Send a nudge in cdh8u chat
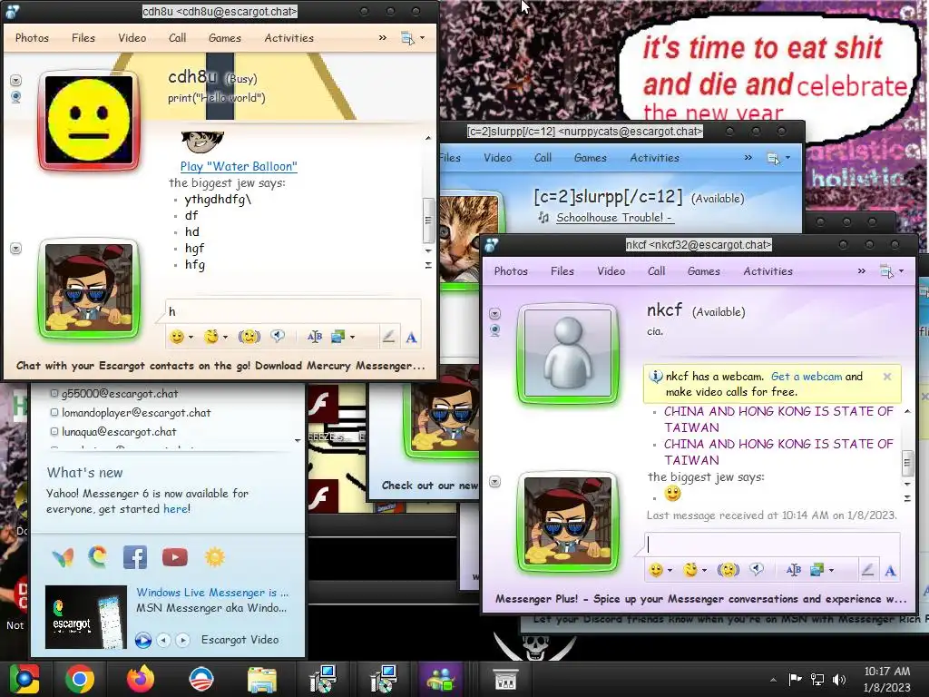 pos(249,337)
